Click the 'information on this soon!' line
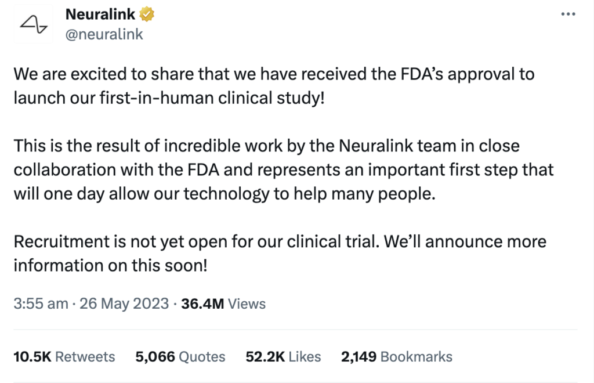The height and width of the screenshot is (383, 594). coord(111,266)
